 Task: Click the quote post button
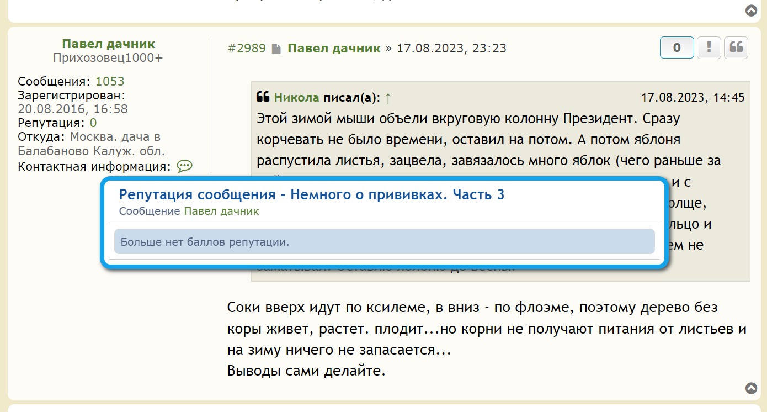736,48
